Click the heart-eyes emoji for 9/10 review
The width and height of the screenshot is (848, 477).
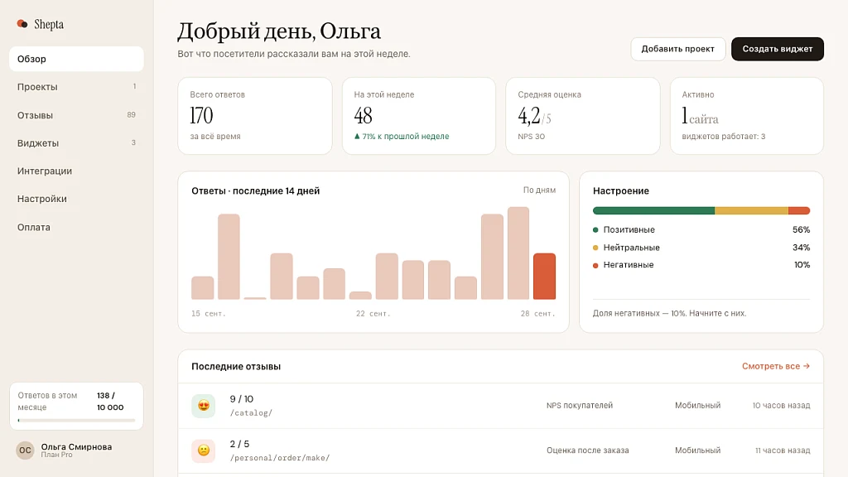[x=204, y=406]
